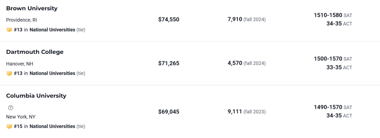The image size is (380, 138).
Task: Click Dartmouth's $71,265 tuition figure
Action: tap(169, 63)
